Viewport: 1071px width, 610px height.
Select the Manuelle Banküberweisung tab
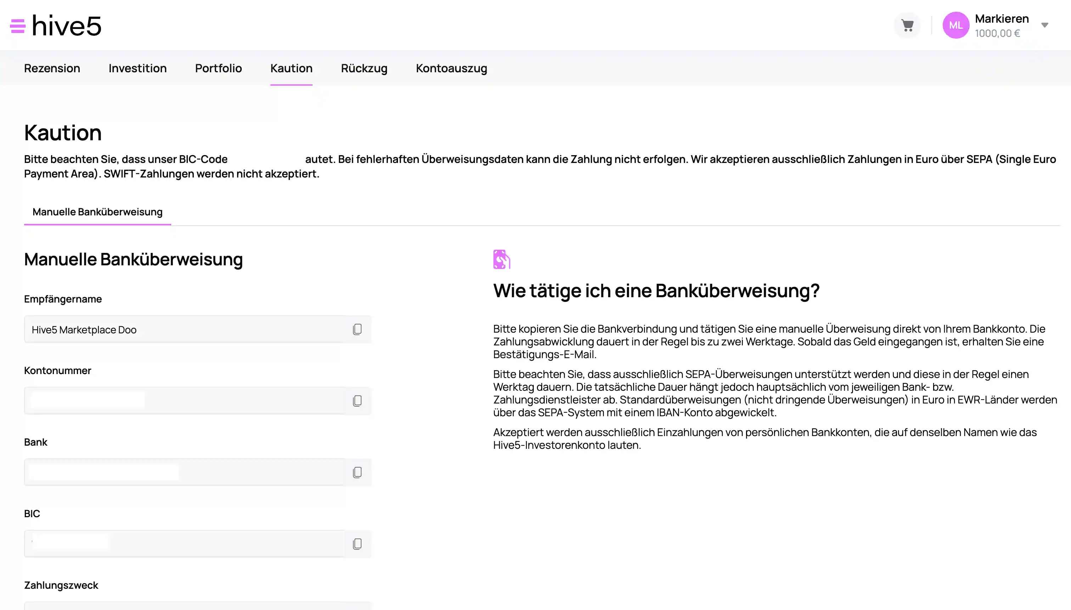(97, 212)
